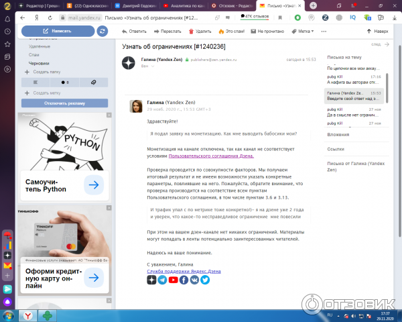402x322 pixels.
Task: Open thread message from Галина at 15:53
Action: click(354, 96)
